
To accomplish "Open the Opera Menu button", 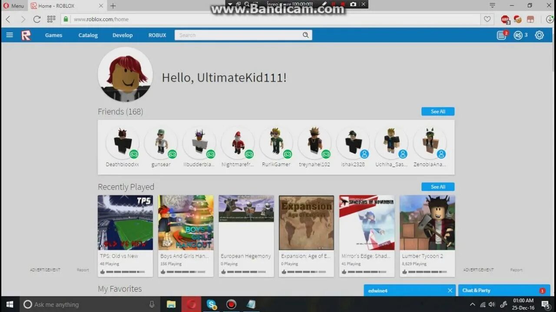I will point(13,6).
